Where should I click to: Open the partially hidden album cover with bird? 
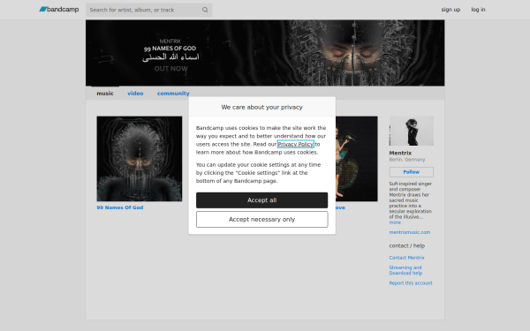click(357, 159)
